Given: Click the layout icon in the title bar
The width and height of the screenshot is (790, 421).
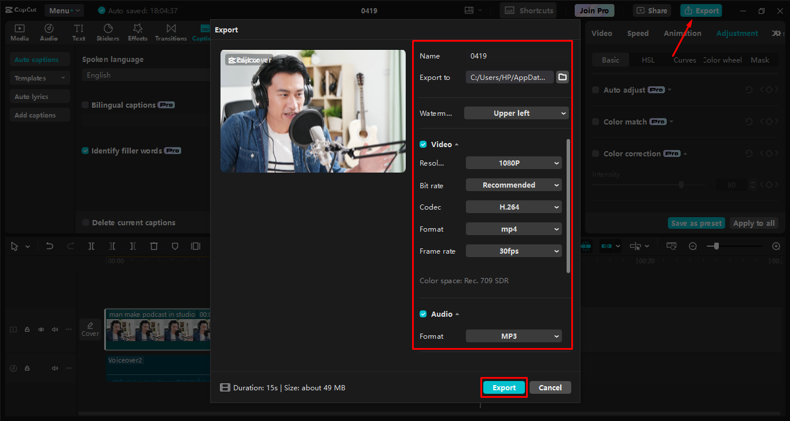Looking at the screenshot, I should coord(469,10).
